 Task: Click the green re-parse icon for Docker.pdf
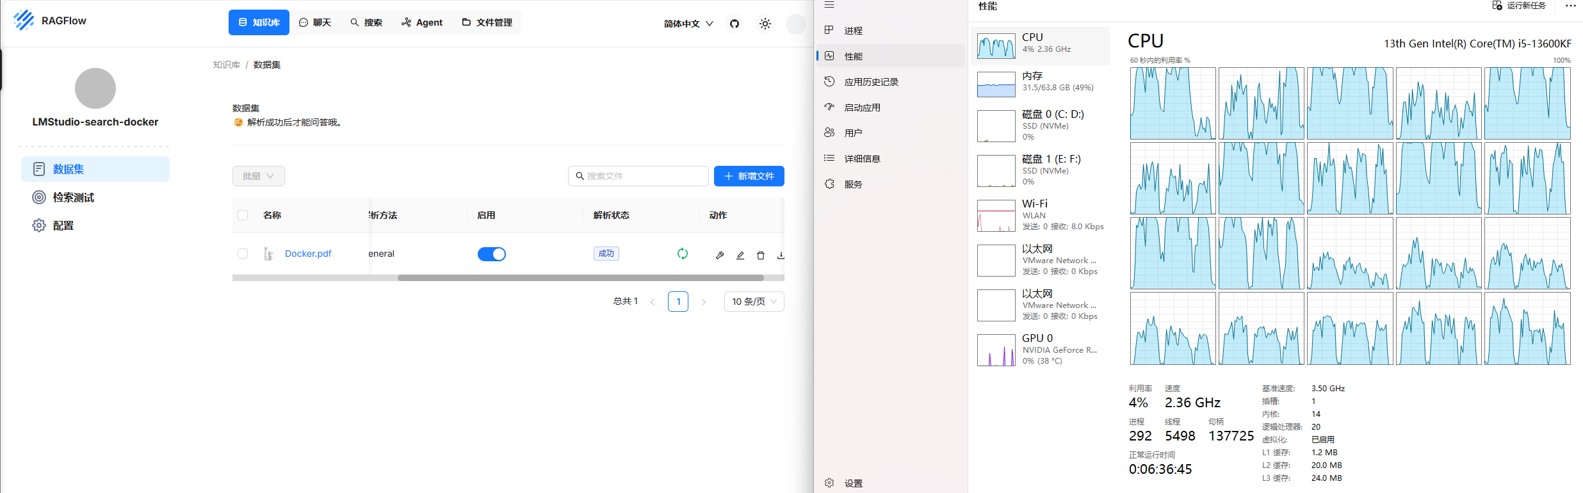pos(683,254)
